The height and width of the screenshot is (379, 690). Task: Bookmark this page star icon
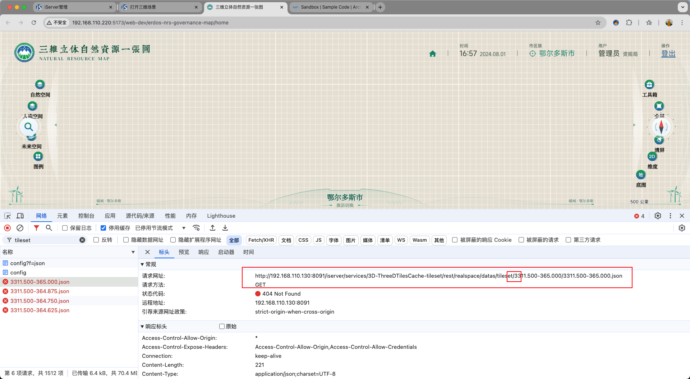click(598, 23)
